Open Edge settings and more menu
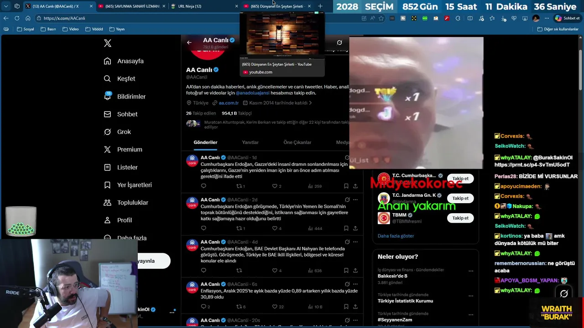Screen dimensions: 584x328 pyautogui.click(x=547, y=18)
